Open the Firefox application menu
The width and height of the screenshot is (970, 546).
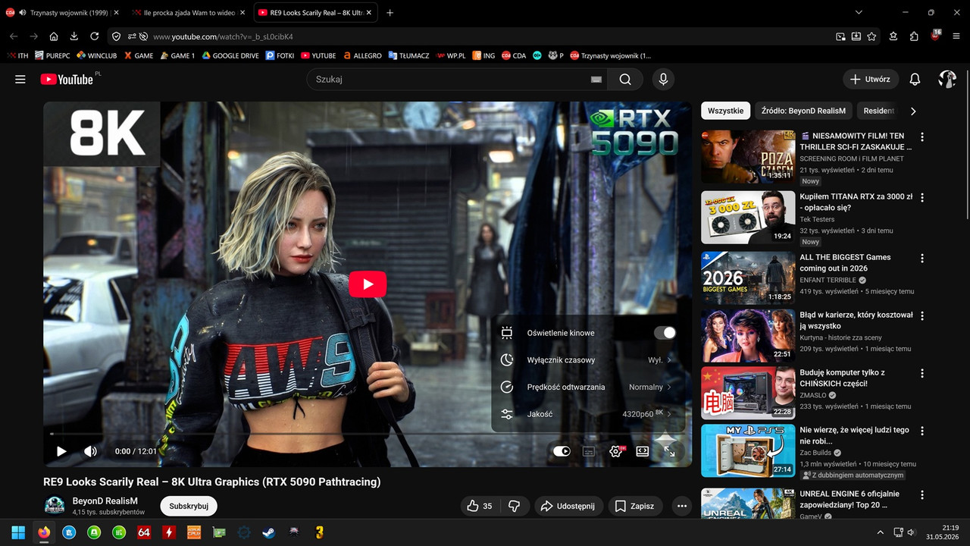point(956,36)
